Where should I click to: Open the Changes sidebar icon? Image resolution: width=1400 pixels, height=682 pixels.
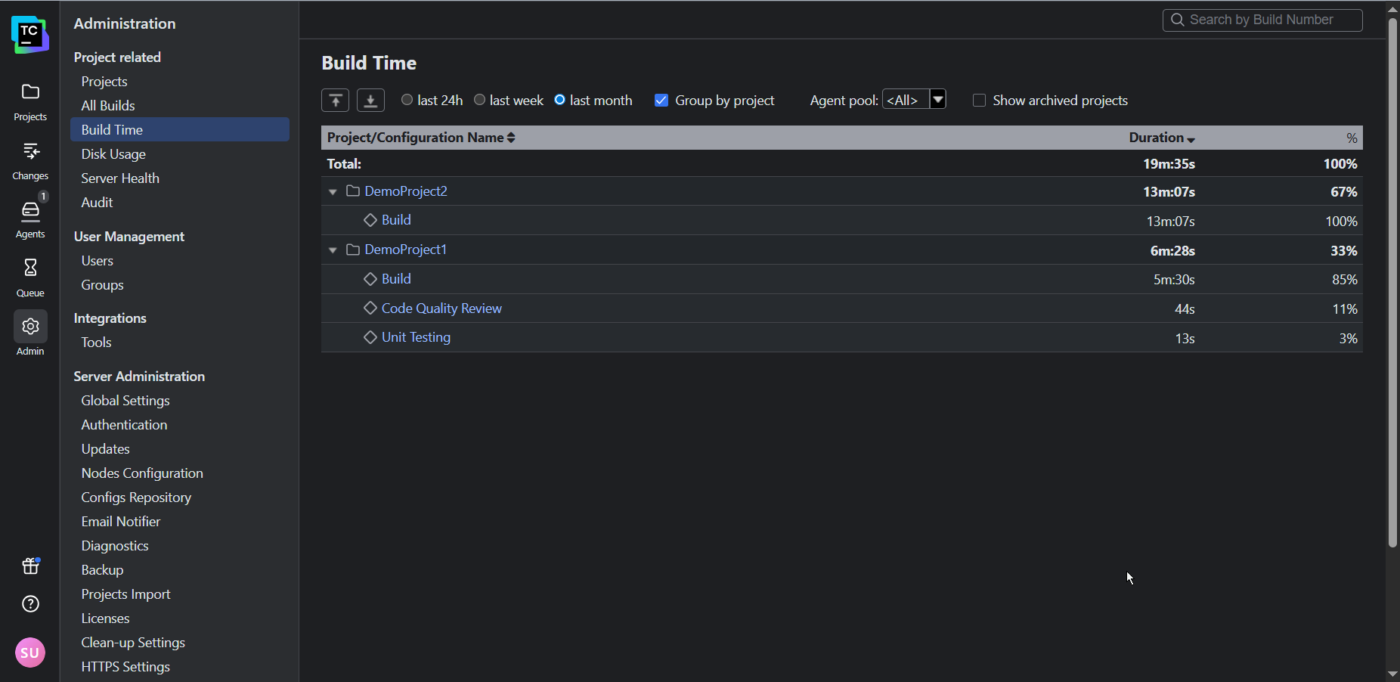pos(30,160)
